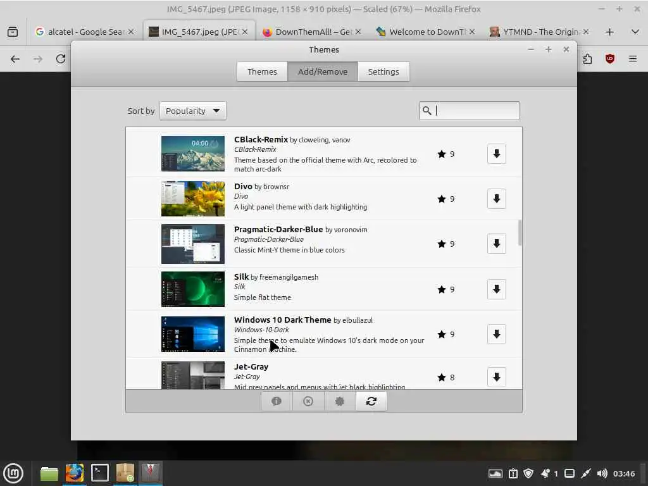Click 'A light panel theme with dark highlighting'
648x486 pixels.
pos(301,207)
